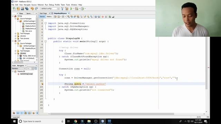Toggle Show Non-Public Members in Navigator

click(26, 113)
